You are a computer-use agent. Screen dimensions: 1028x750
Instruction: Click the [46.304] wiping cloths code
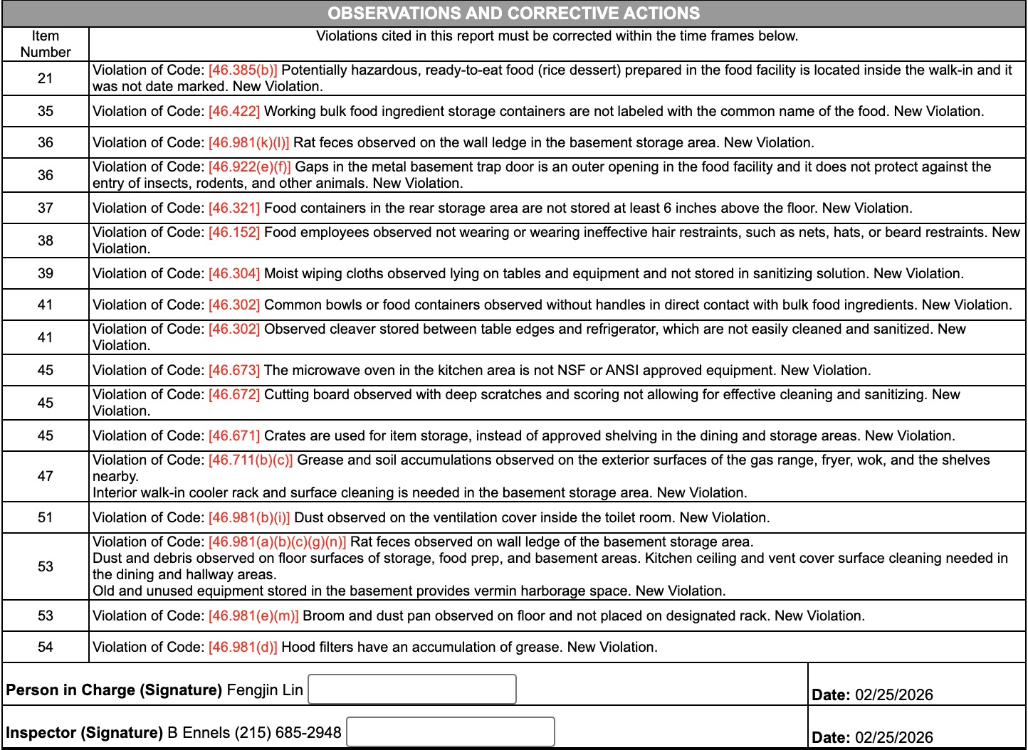(234, 273)
